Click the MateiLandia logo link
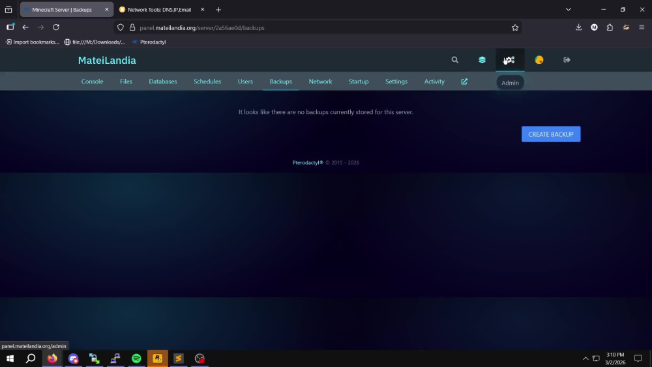 [107, 60]
